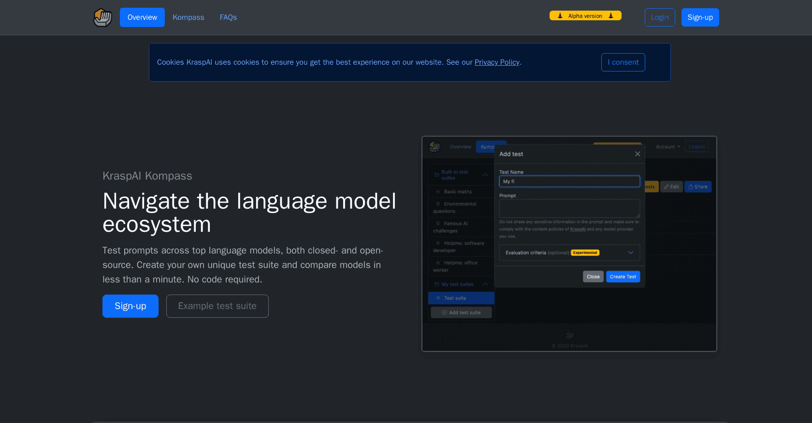Click the Share icon button

coord(698,187)
